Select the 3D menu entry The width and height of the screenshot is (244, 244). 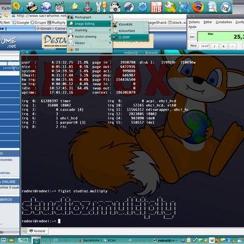pyautogui.click(x=90, y=49)
